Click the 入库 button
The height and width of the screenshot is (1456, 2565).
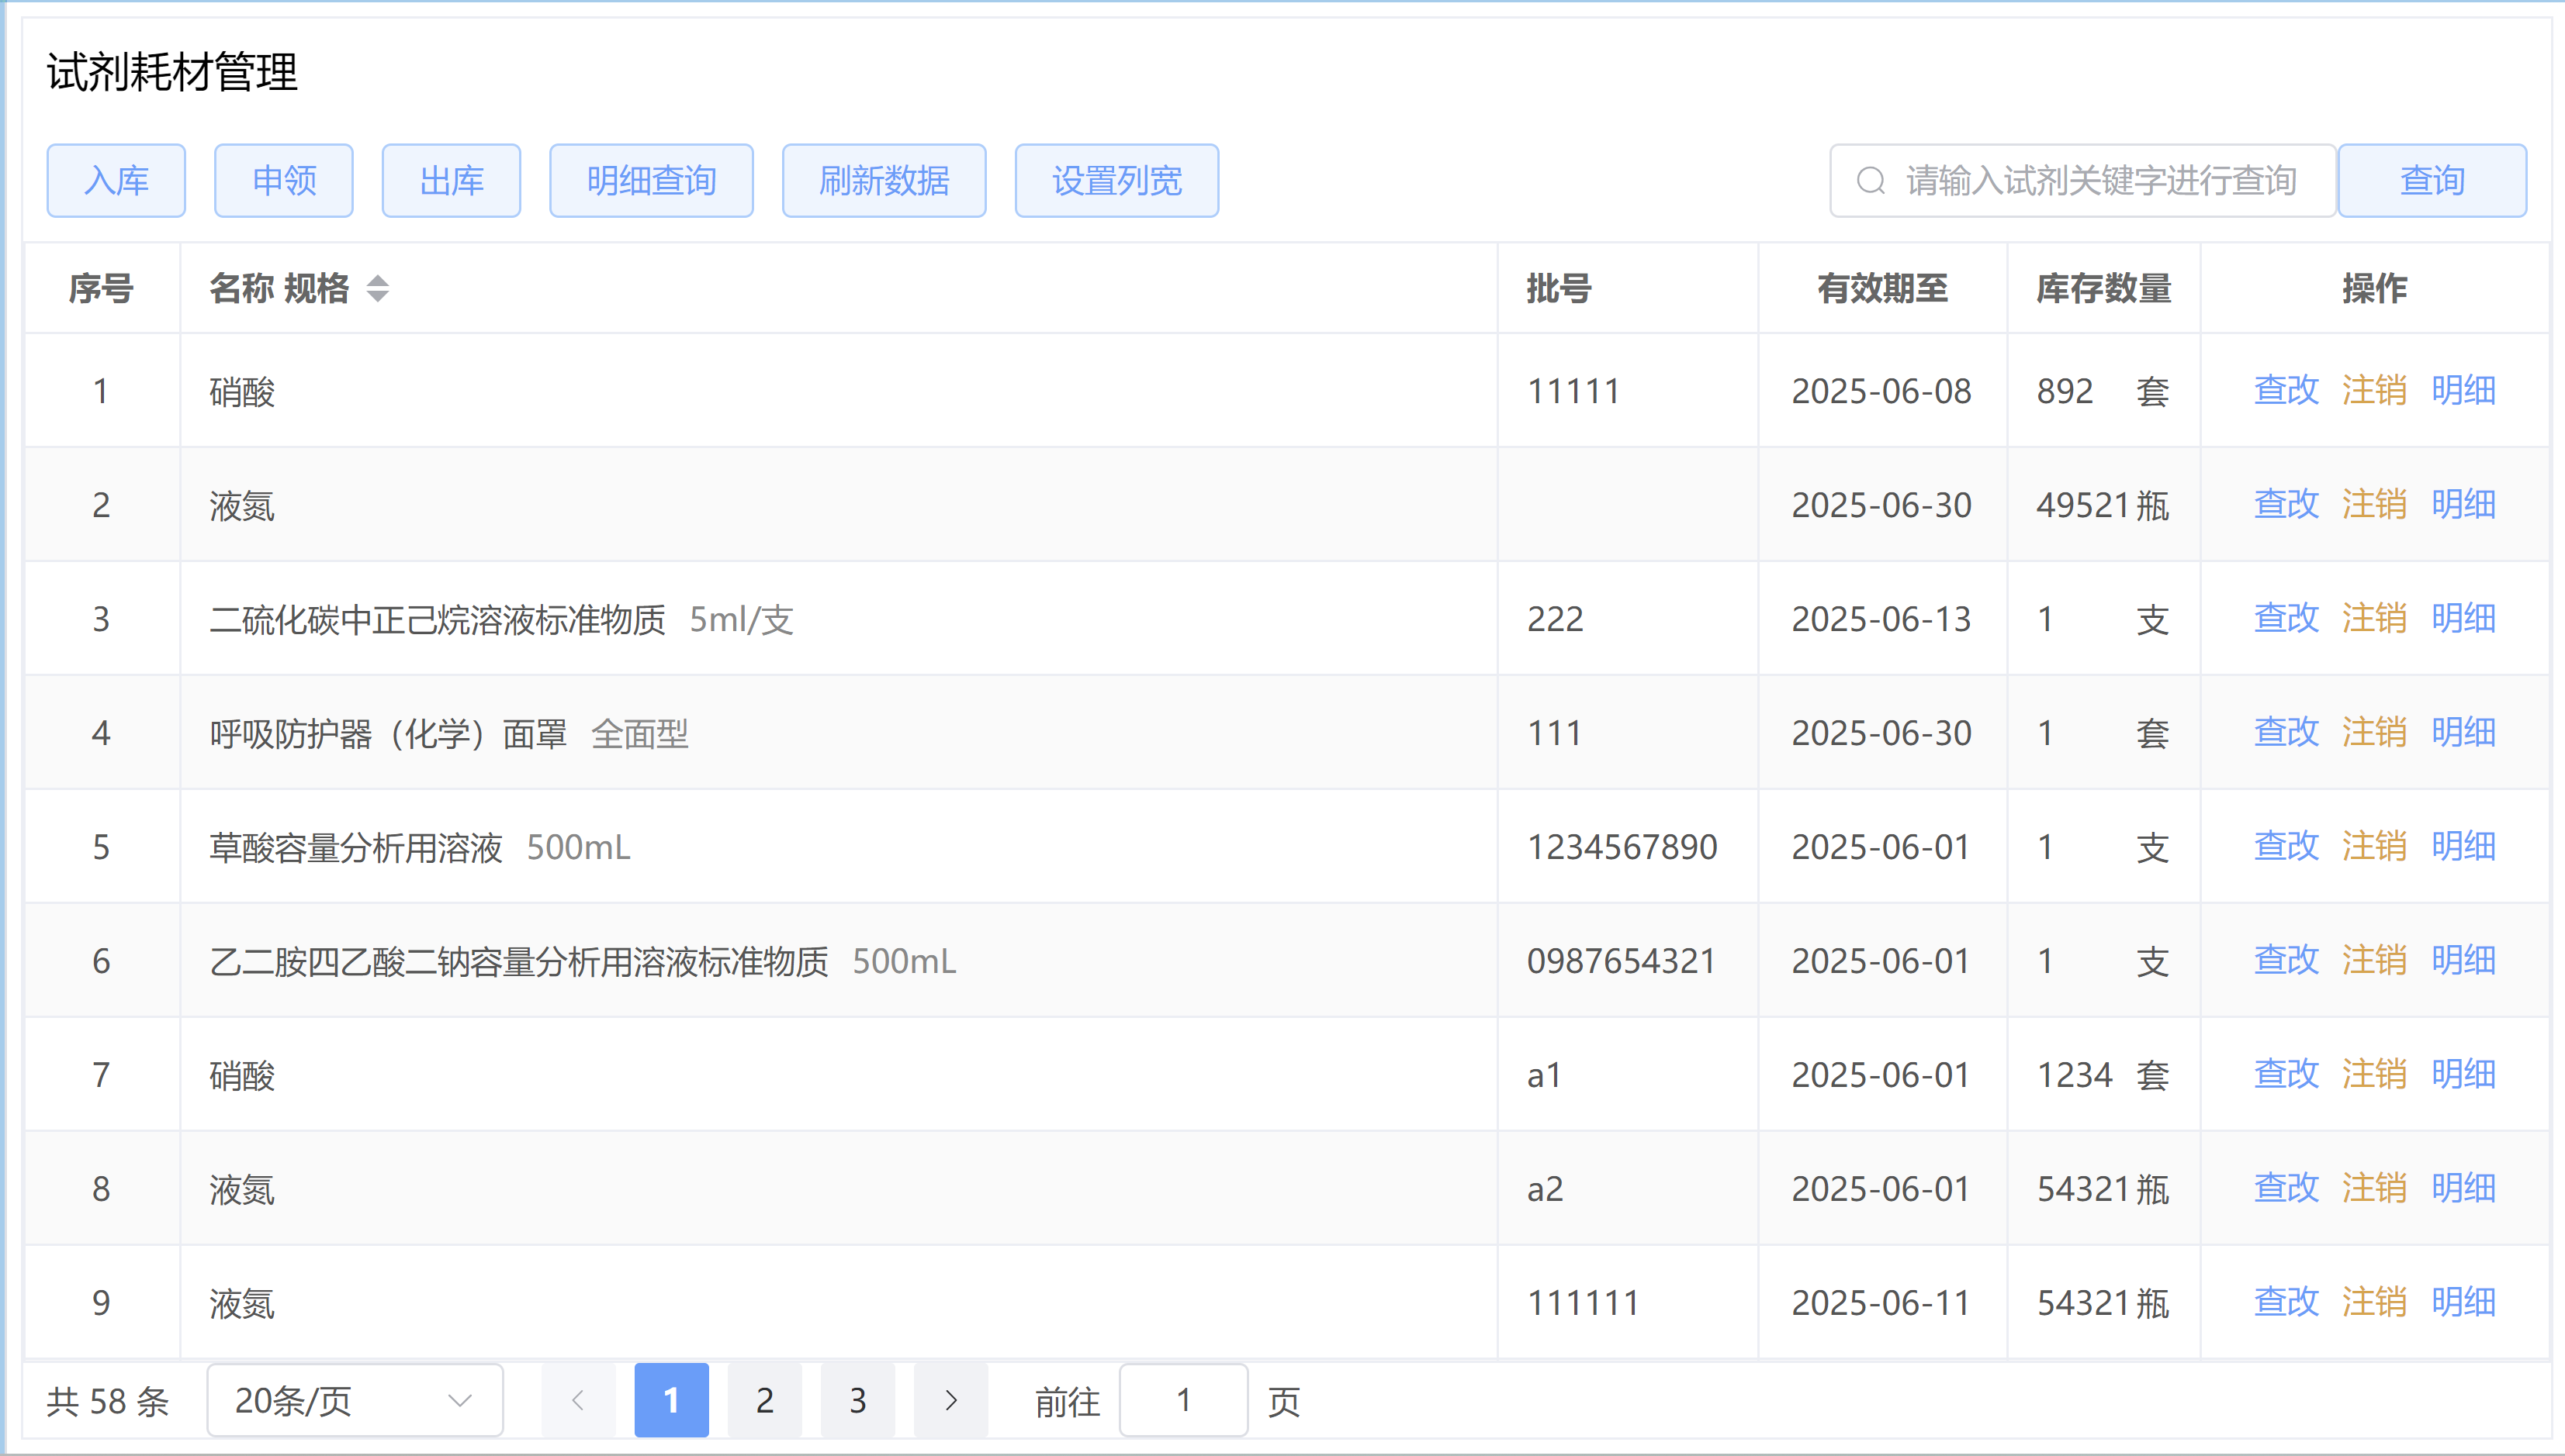[x=116, y=181]
